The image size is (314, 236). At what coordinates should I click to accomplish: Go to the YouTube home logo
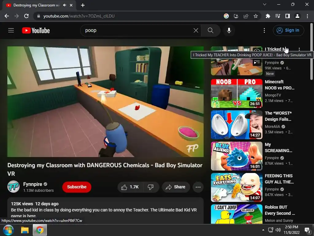[x=36, y=30]
